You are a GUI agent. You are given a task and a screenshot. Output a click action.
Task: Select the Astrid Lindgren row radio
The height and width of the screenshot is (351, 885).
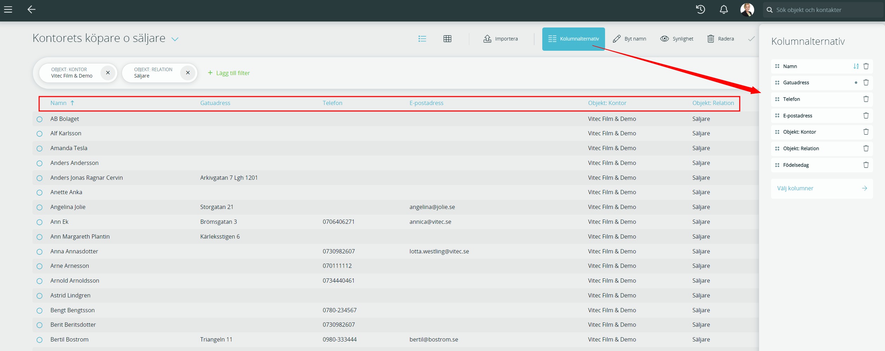[x=39, y=296]
